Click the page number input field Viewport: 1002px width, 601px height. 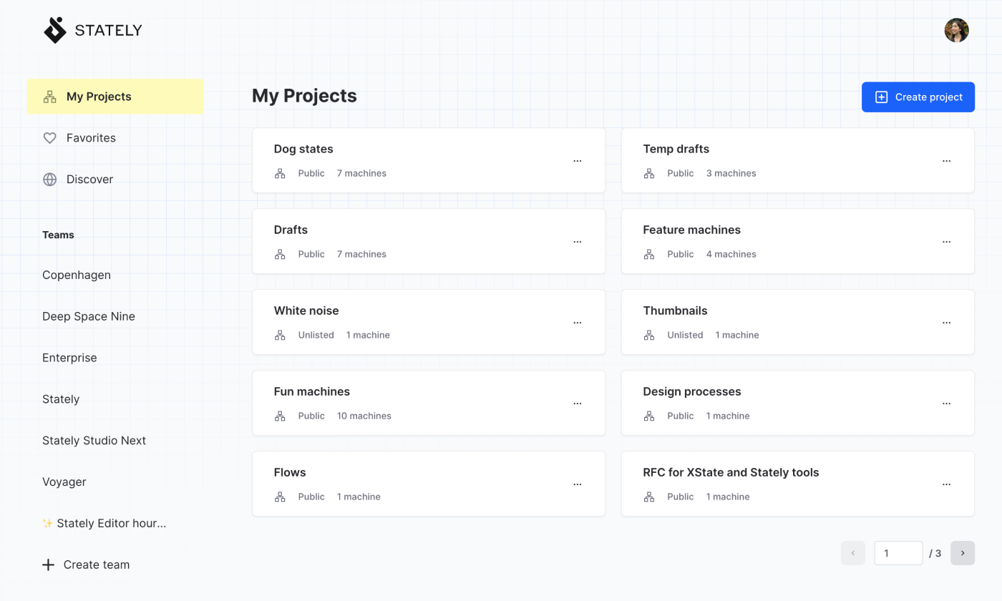tap(898, 553)
